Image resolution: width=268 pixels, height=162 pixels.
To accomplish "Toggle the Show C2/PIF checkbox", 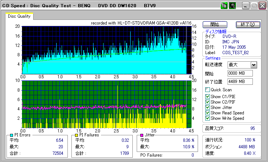I will pyautogui.click(x=207, y=102).
